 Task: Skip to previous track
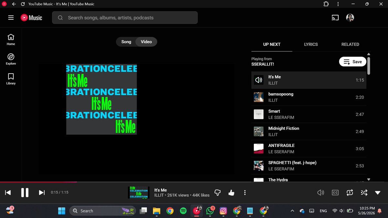coord(8,192)
